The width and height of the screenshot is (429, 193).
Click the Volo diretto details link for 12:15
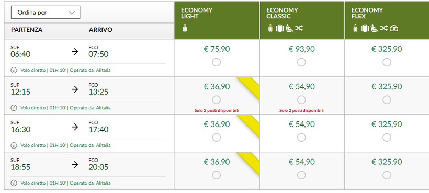coord(33,108)
